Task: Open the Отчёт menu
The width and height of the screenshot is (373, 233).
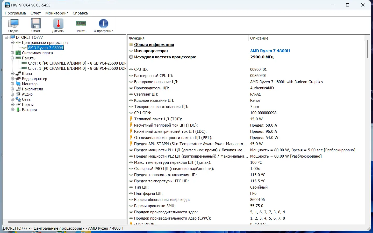Action: [35, 13]
